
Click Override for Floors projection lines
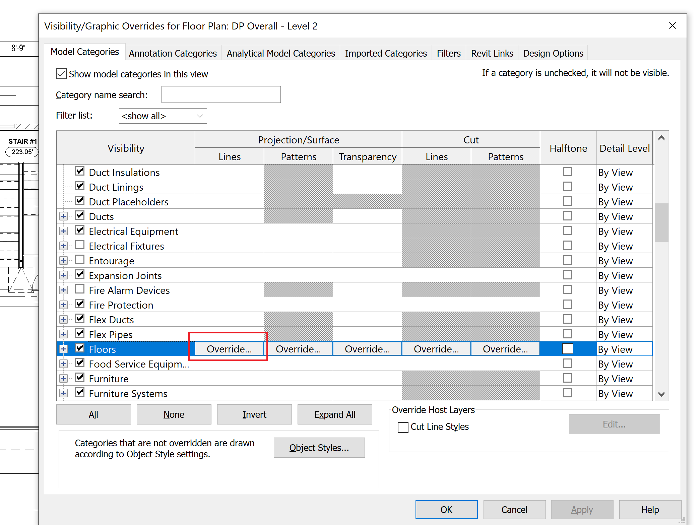point(229,349)
